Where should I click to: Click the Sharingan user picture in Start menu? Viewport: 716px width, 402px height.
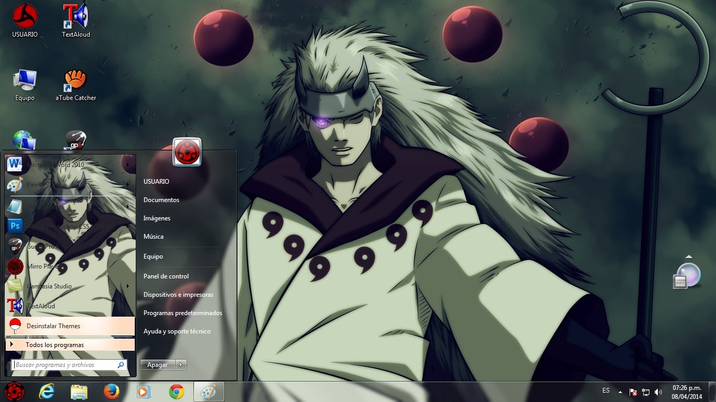187,152
